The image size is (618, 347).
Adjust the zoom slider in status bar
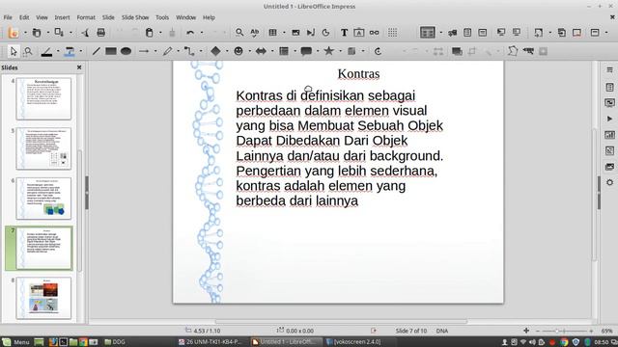tap(564, 331)
